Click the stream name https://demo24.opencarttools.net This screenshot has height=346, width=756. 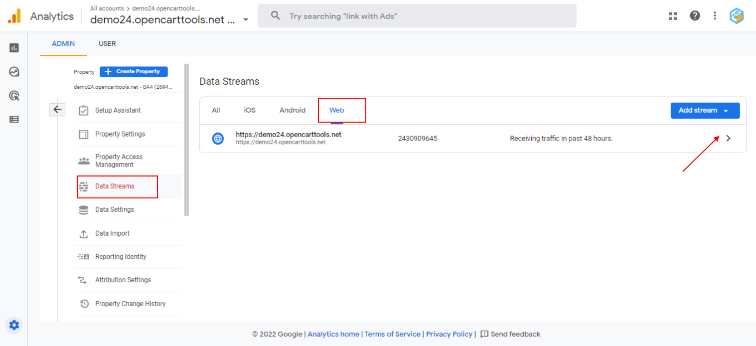click(x=289, y=135)
